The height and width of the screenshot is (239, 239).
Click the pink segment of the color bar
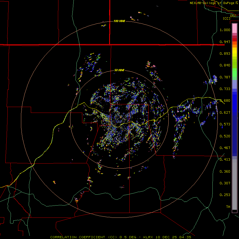234,28
